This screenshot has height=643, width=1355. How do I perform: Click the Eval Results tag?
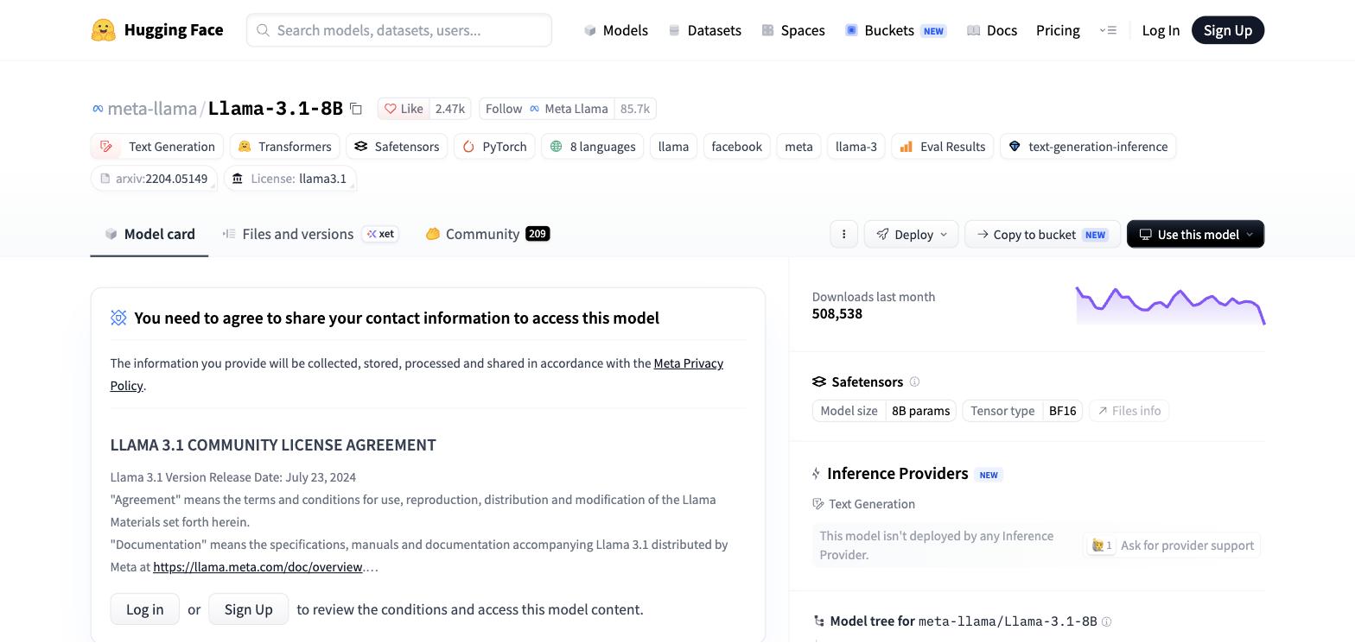942,147
